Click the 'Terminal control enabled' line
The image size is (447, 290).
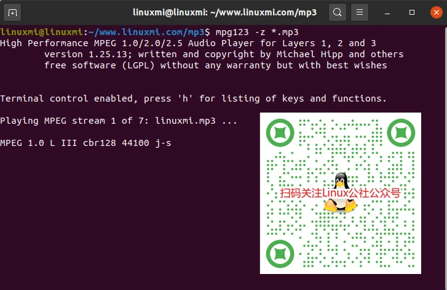tap(193, 99)
